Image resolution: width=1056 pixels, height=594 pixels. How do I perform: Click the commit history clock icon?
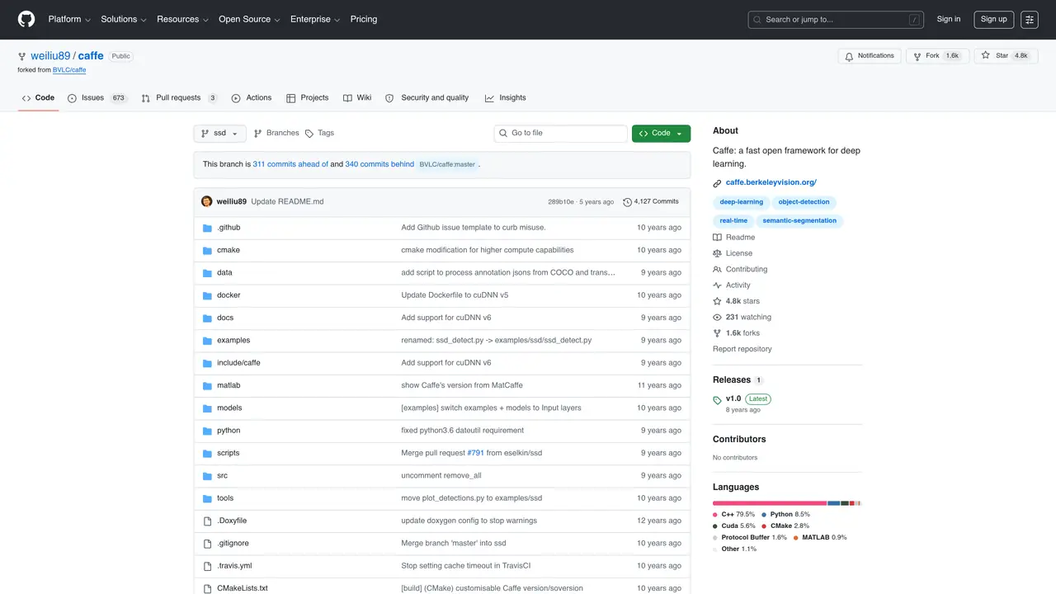pyautogui.click(x=627, y=202)
